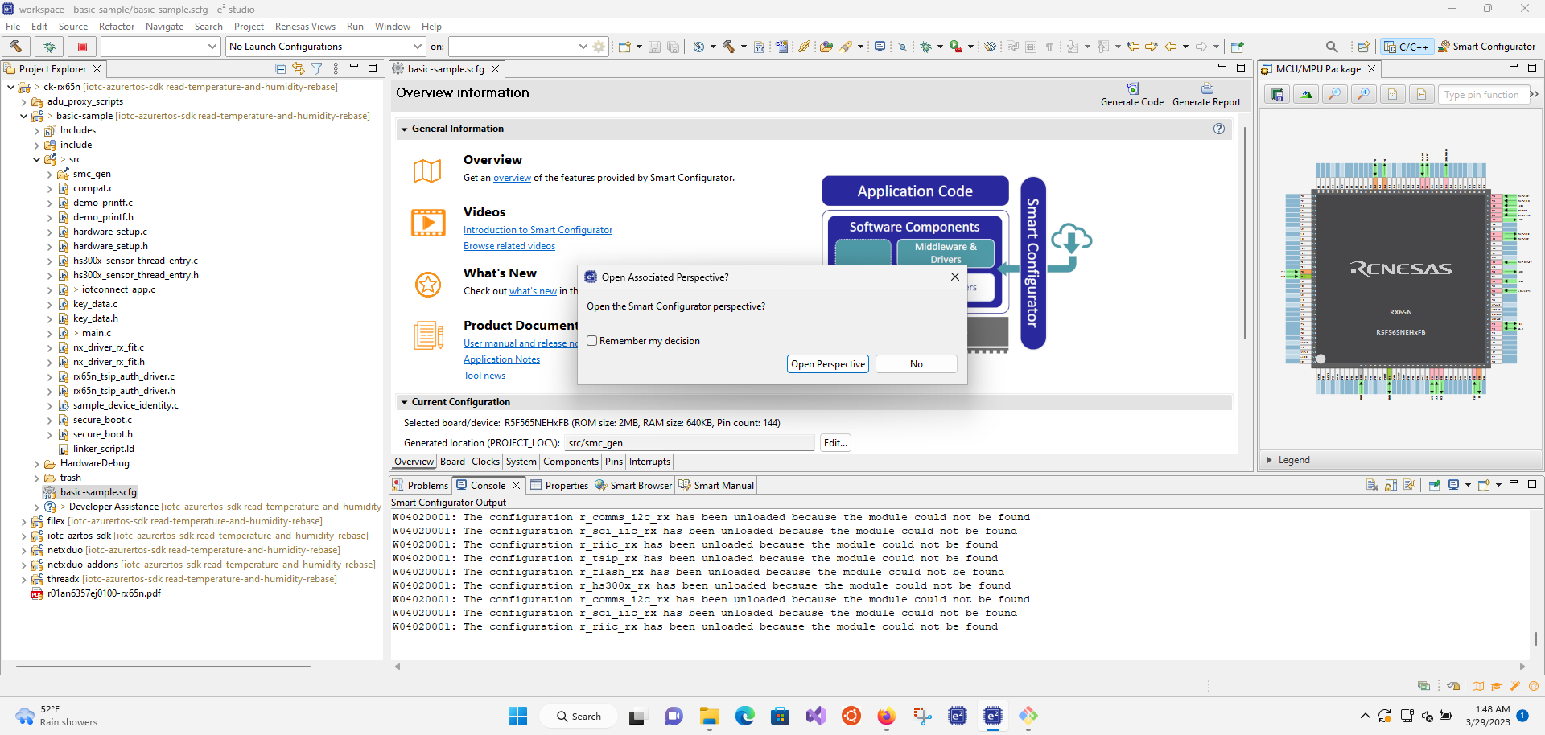Switch to the Pins tab
This screenshot has width=1545, height=735.
point(614,462)
